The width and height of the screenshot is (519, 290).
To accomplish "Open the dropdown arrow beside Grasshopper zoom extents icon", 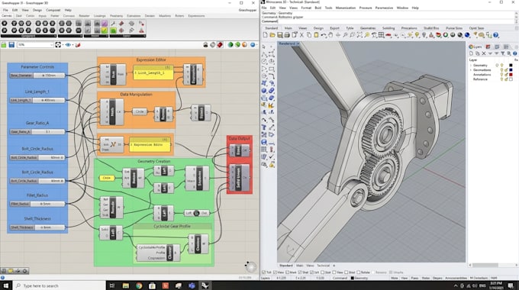I will (x=63, y=45).
